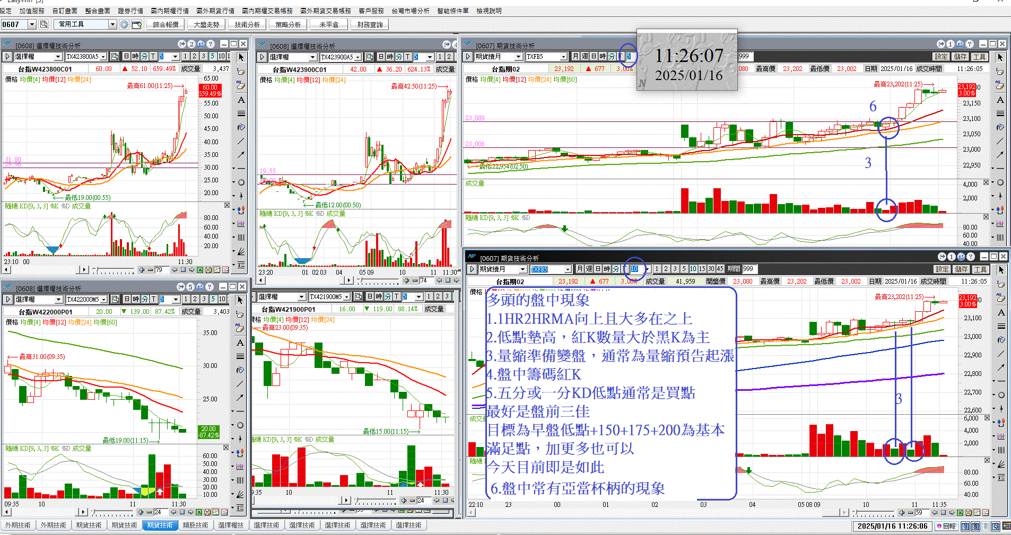This screenshot has width=1011, height=535.
Task: Click the 財務查詢 button
Action: pos(370,24)
